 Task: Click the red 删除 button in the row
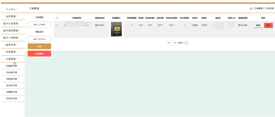(268, 25)
